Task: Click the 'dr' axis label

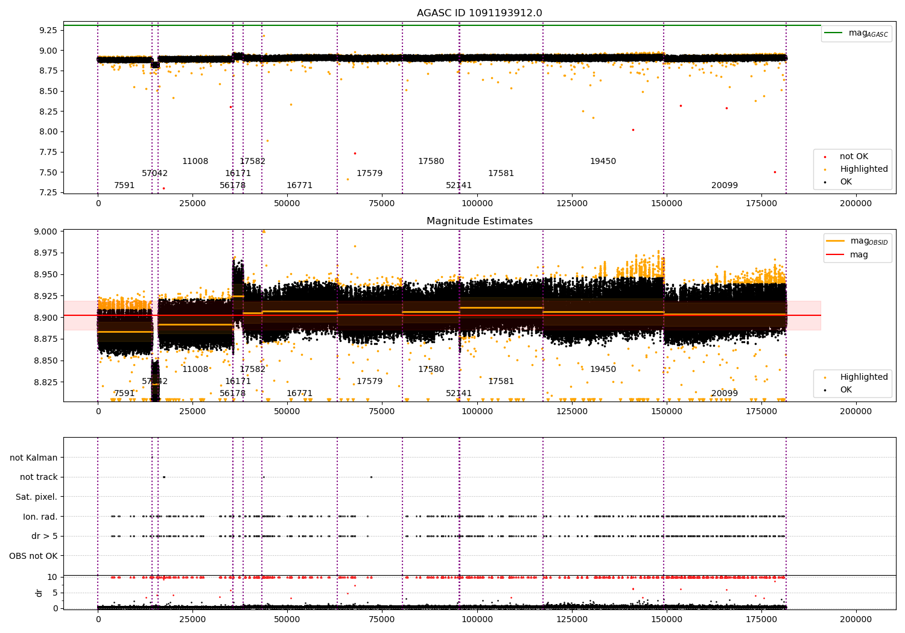Action: 39,593
